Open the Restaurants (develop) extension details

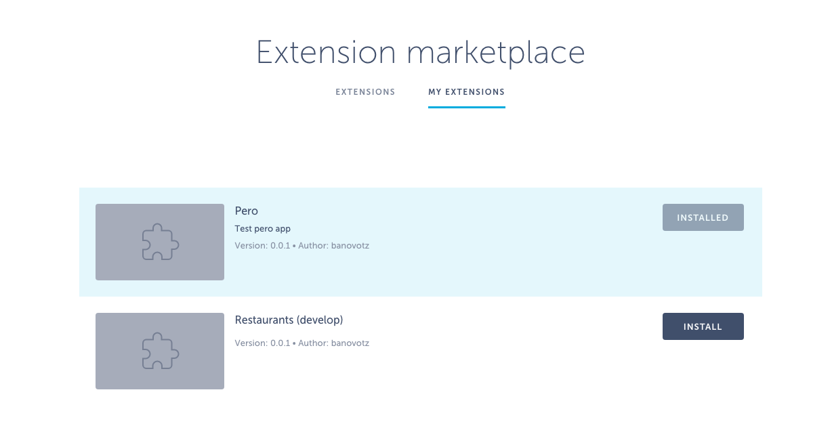(289, 320)
